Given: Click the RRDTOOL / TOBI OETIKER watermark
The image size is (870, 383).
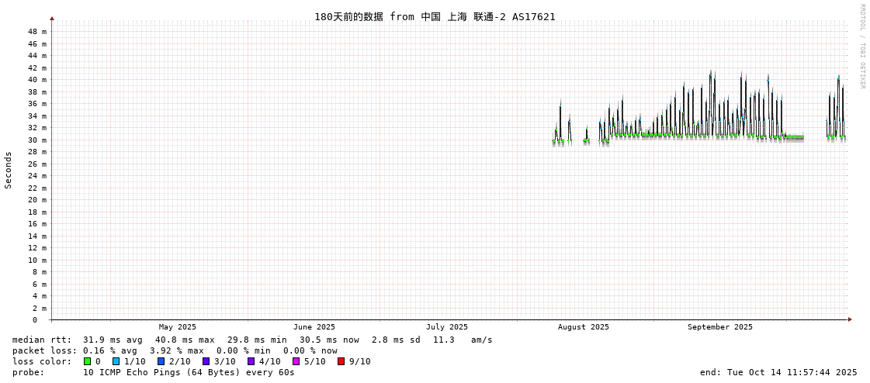Looking at the screenshot, I should [861, 47].
